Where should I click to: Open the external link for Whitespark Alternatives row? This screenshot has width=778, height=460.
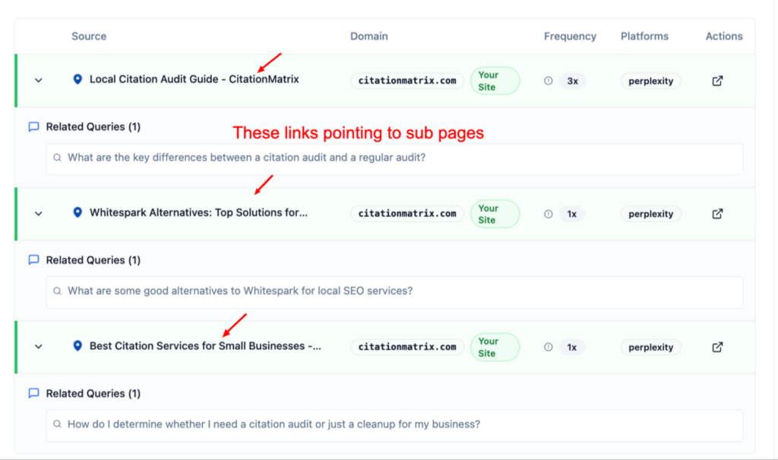click(717, 214)
